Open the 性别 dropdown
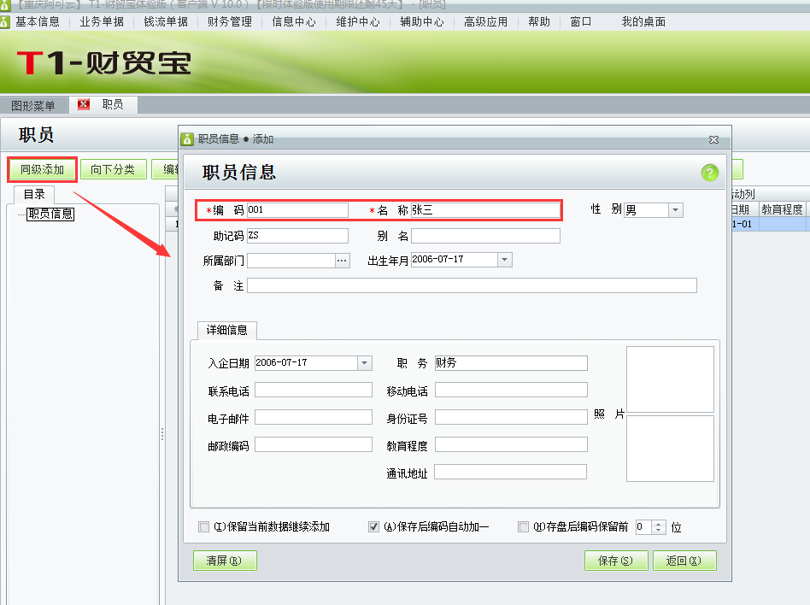Screen dimensions: 810x605 click(x=676, y=209)
